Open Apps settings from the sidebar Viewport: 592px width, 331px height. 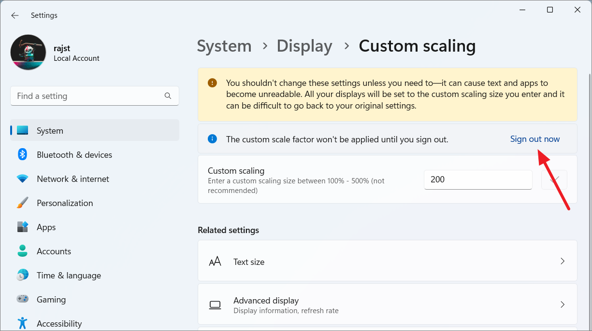click(46, 227)
